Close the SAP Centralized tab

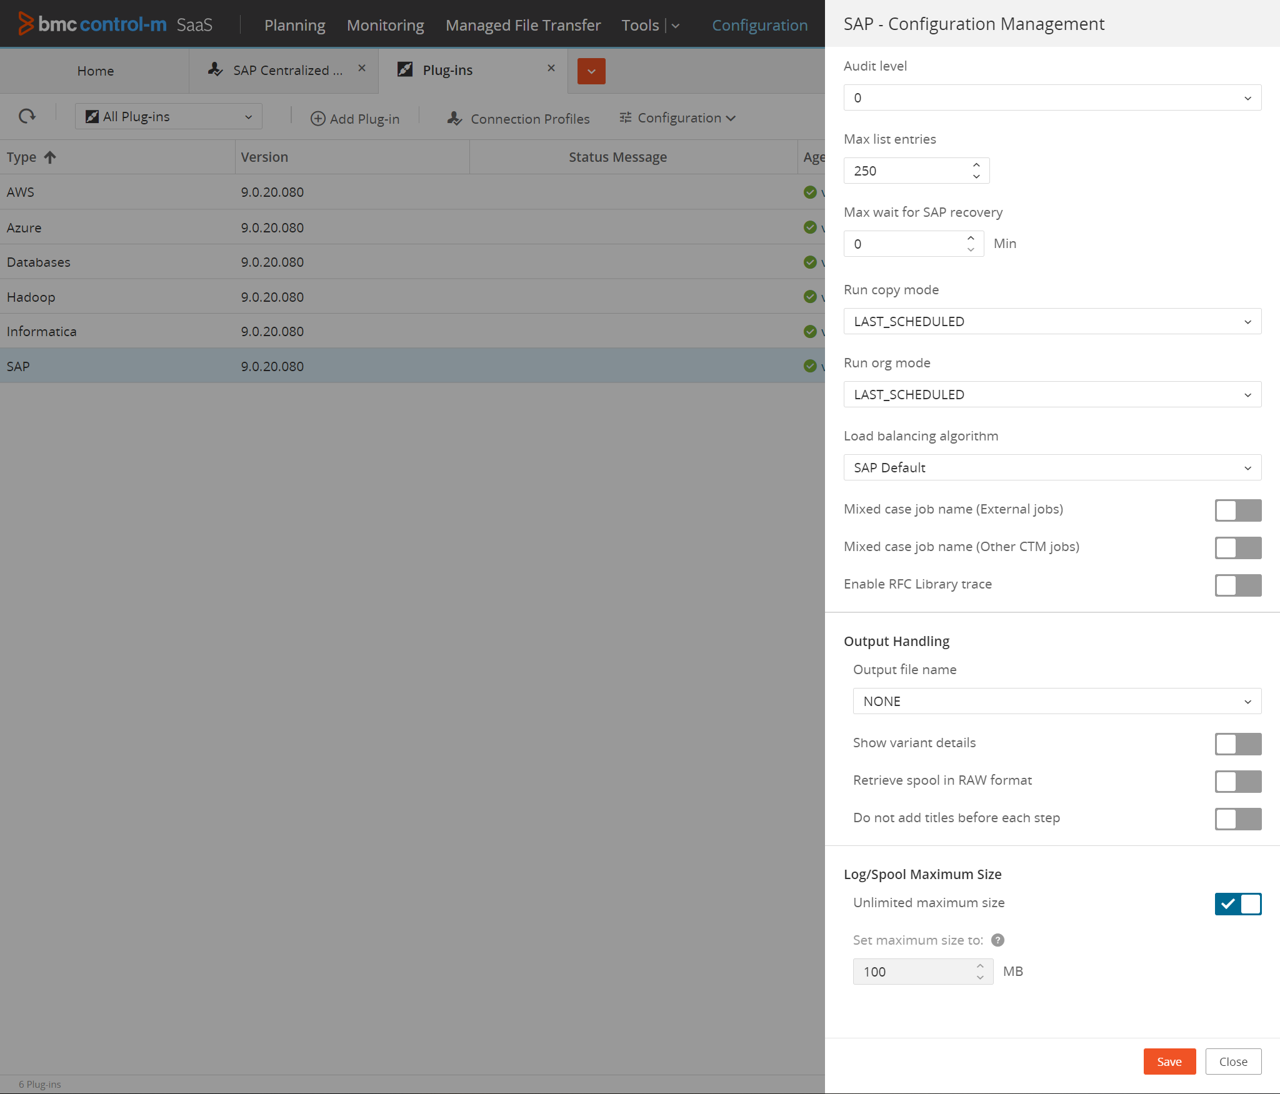(362, 68)
